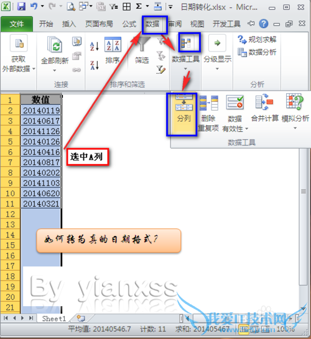Go to previous sheet navigation arrow
Image resolution: width=311 pixels, height=339 pixels.
click(x=14, y=318)
